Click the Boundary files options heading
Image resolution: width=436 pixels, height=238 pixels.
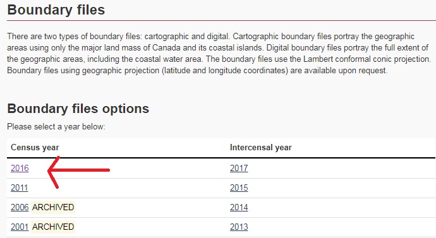pos(78,109)
